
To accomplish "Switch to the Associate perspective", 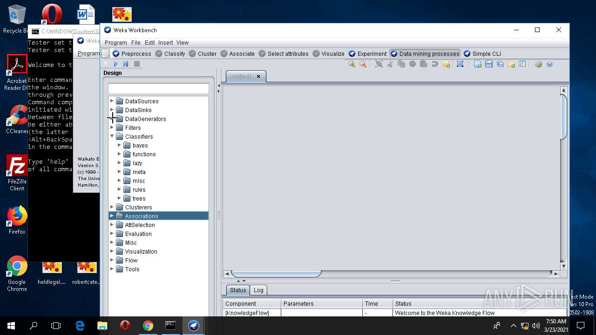I will tap(237, 54).
